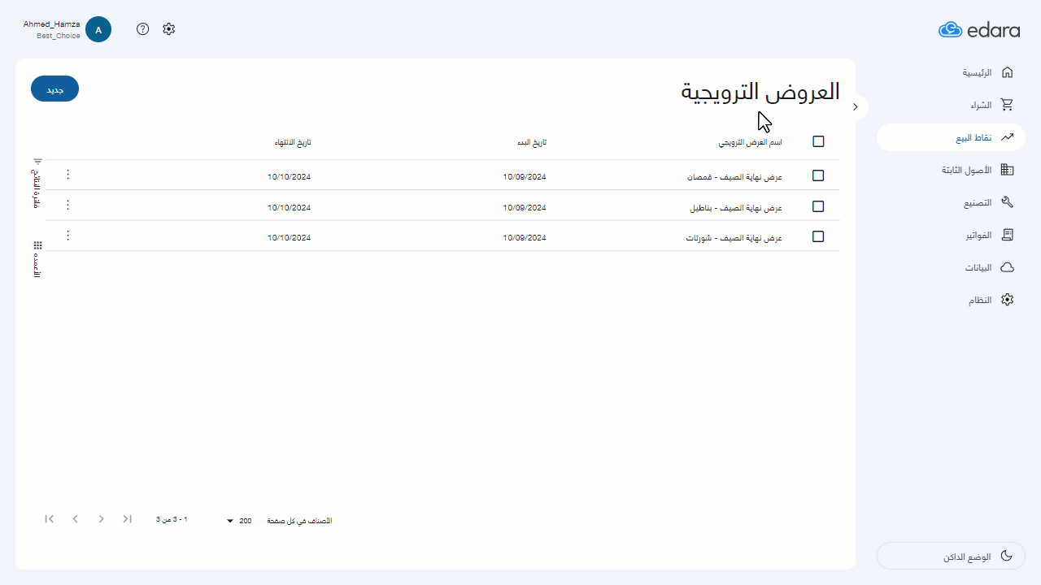Image resolution: width=1041 pixels, height=585 pixels.
Task: Check the box for عرض نهاية الصيف - قمصان
Action: pos(818,175)
